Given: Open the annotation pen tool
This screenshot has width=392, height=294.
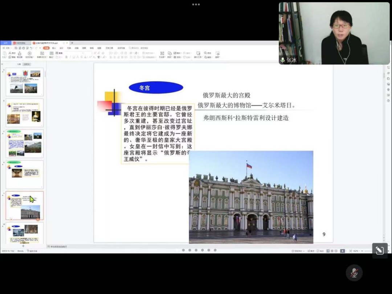Looking at the screenshot, I should pos(380,250).
